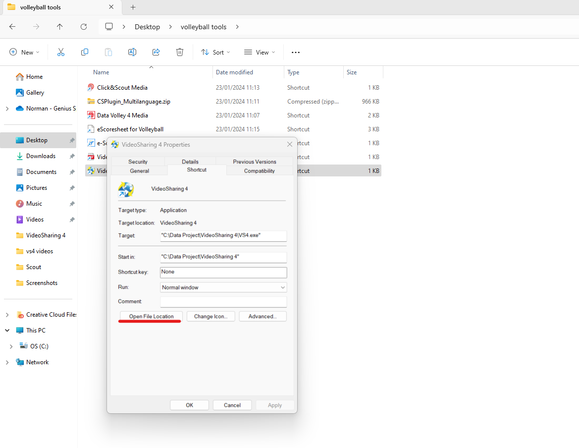Open Downloads in the navigation pane
The height and width of the screenshot is (448, 579).
(x=41, y=156)
